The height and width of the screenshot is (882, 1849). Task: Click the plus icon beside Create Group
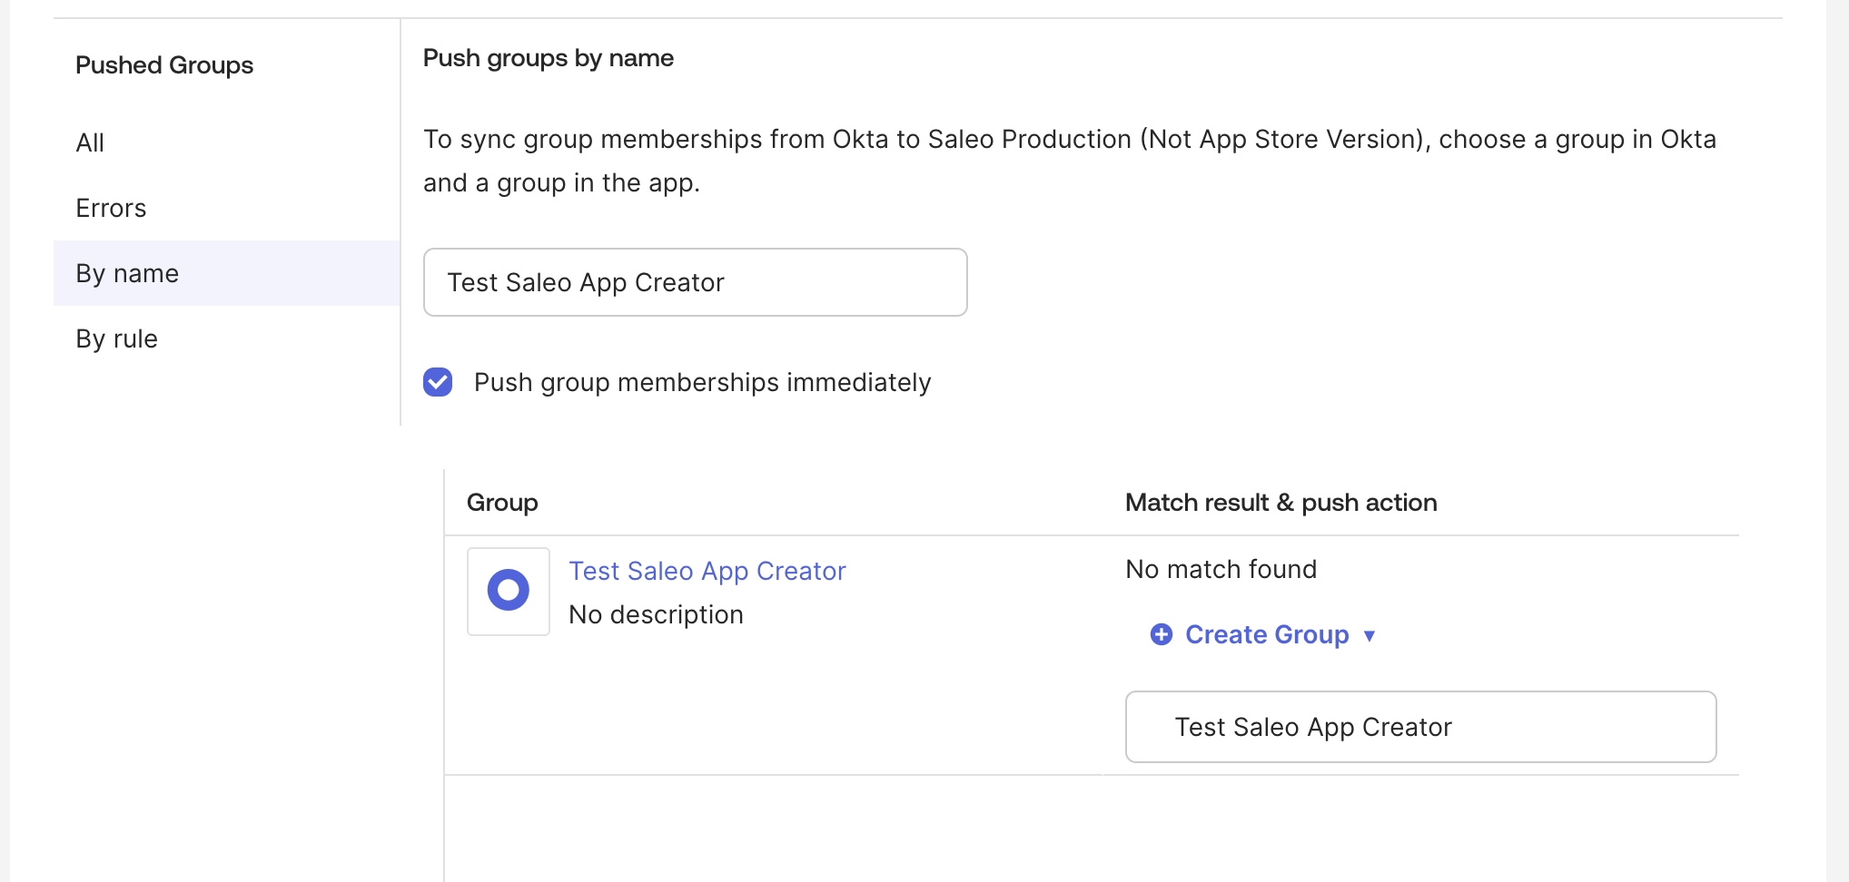click(1162, 634)
